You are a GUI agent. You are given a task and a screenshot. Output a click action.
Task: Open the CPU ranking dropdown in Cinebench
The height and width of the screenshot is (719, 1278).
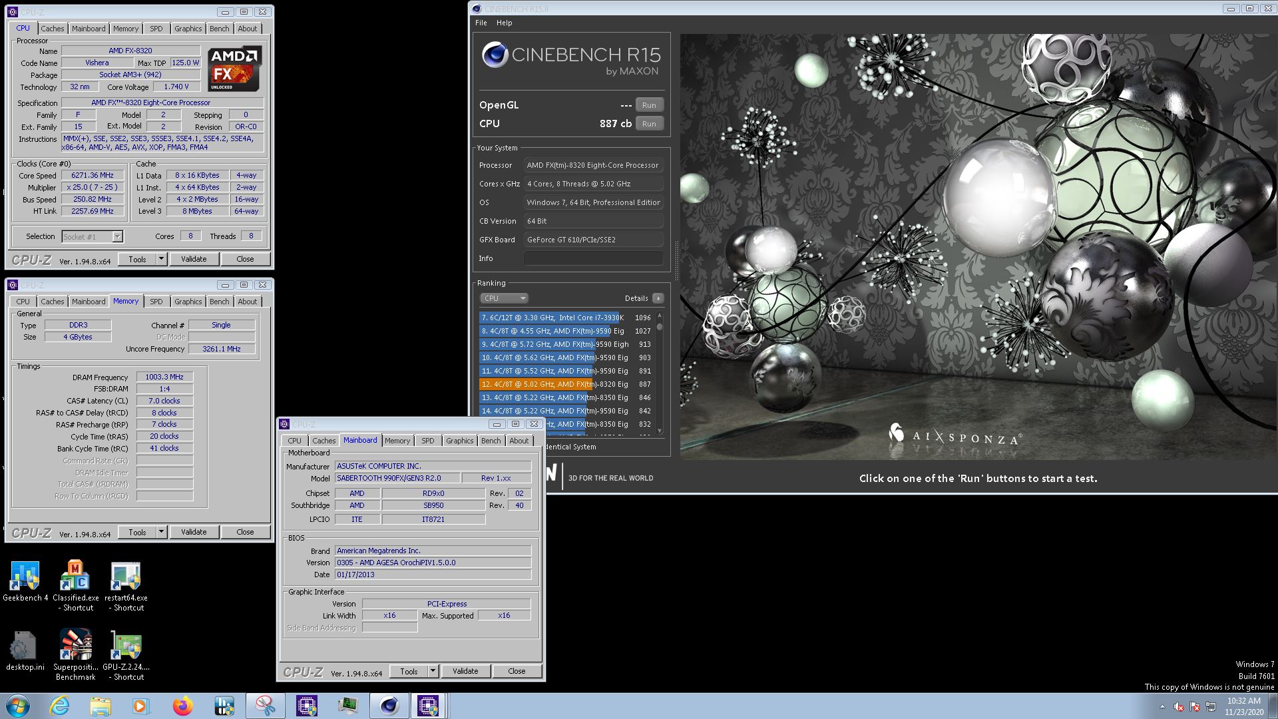coord(504,298)
